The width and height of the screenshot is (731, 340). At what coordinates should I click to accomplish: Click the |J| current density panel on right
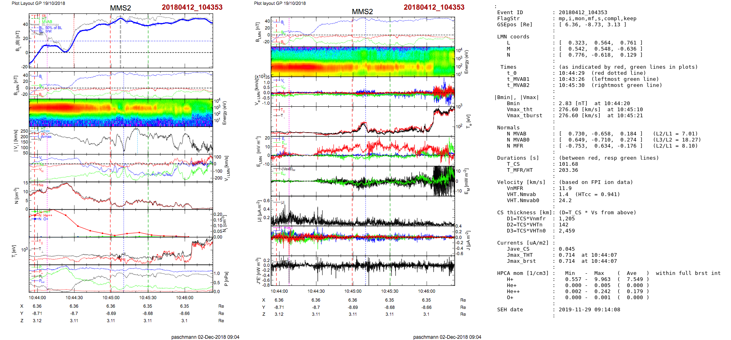coord(363,211)
